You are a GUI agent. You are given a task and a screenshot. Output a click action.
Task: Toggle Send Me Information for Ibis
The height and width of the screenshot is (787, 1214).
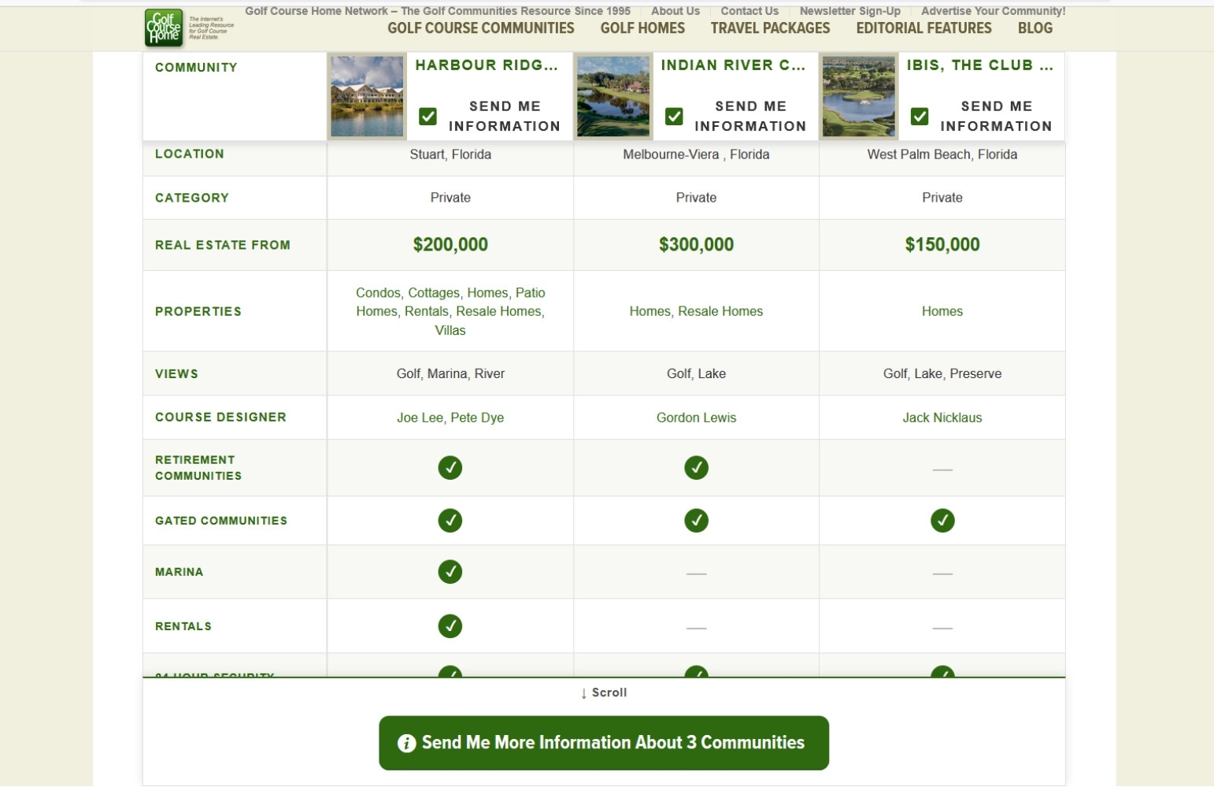click(x=920, y=116)
